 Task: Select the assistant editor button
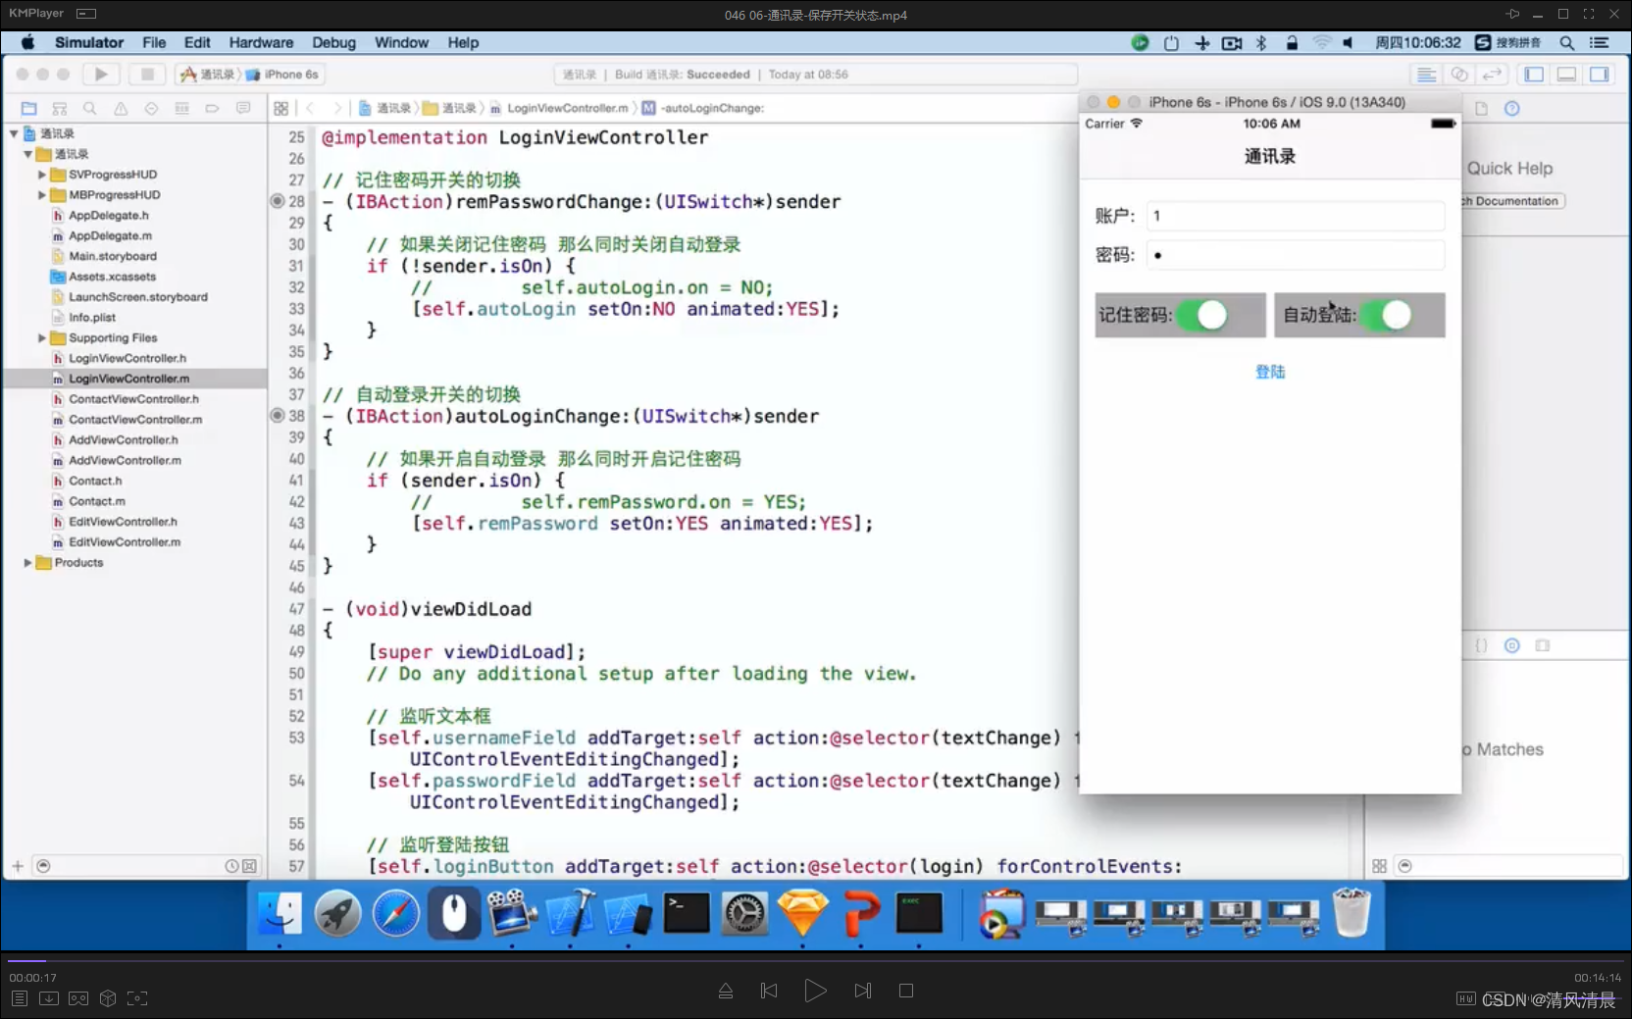coord(1459,75)
